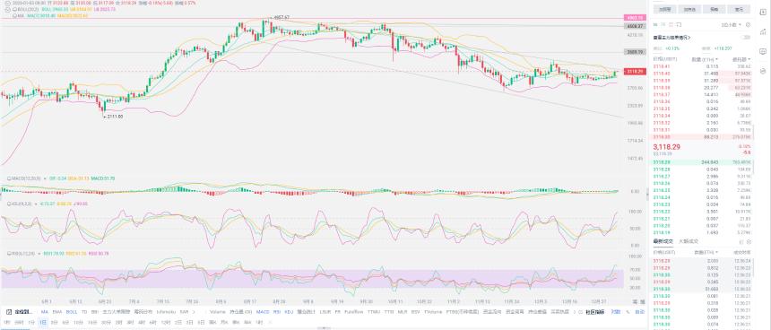Open the chart-analysis icon in right sidebar
Viewport: 771px width, 330px height.
pyautogui.click(x=763, y=32)
